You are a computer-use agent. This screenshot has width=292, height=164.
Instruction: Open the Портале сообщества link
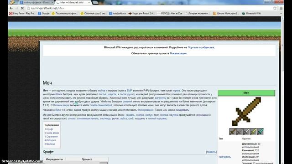click(x=201, y=47)
